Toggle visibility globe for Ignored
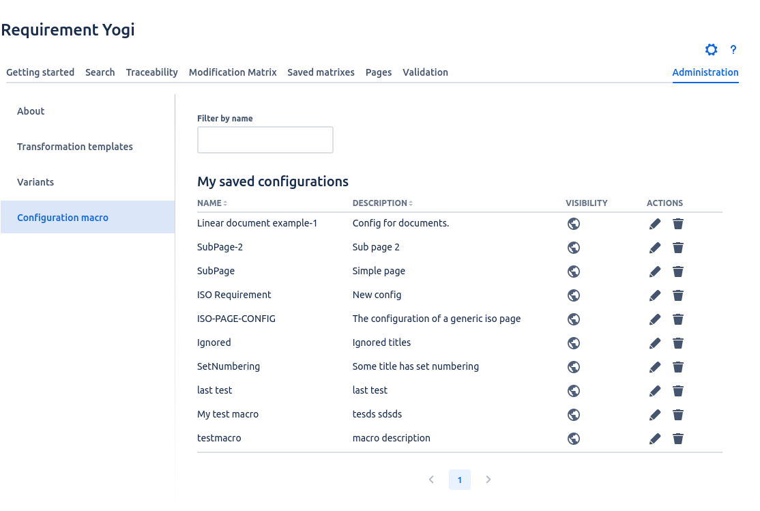760x511 pixels. (574, 343)
